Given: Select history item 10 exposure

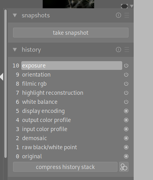Looking at the screenshot, I should coord(72,66).
